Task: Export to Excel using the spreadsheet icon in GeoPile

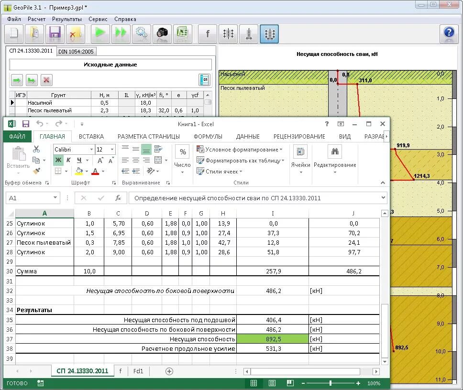Action: 183,33
